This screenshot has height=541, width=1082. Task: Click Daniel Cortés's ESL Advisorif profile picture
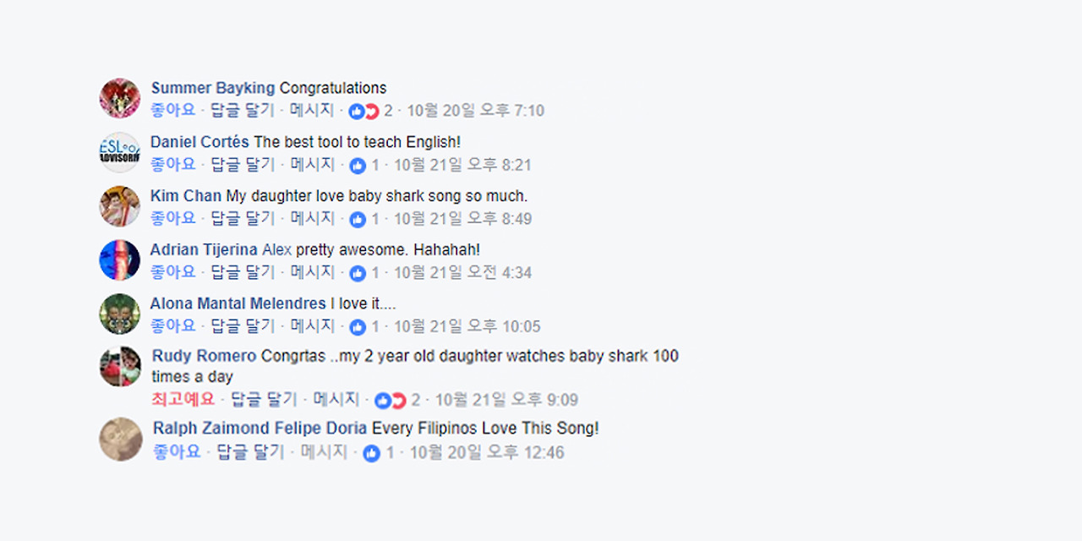(x=119, y=152)
